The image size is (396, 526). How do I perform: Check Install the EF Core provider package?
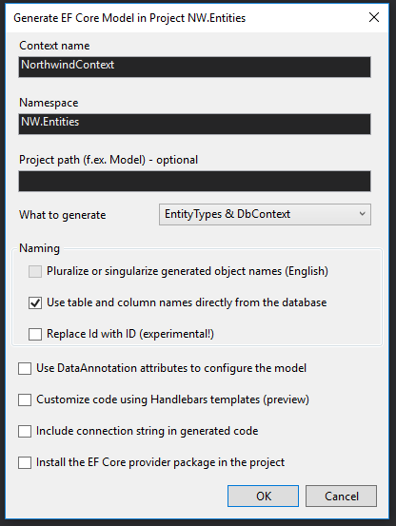point(25,462)
